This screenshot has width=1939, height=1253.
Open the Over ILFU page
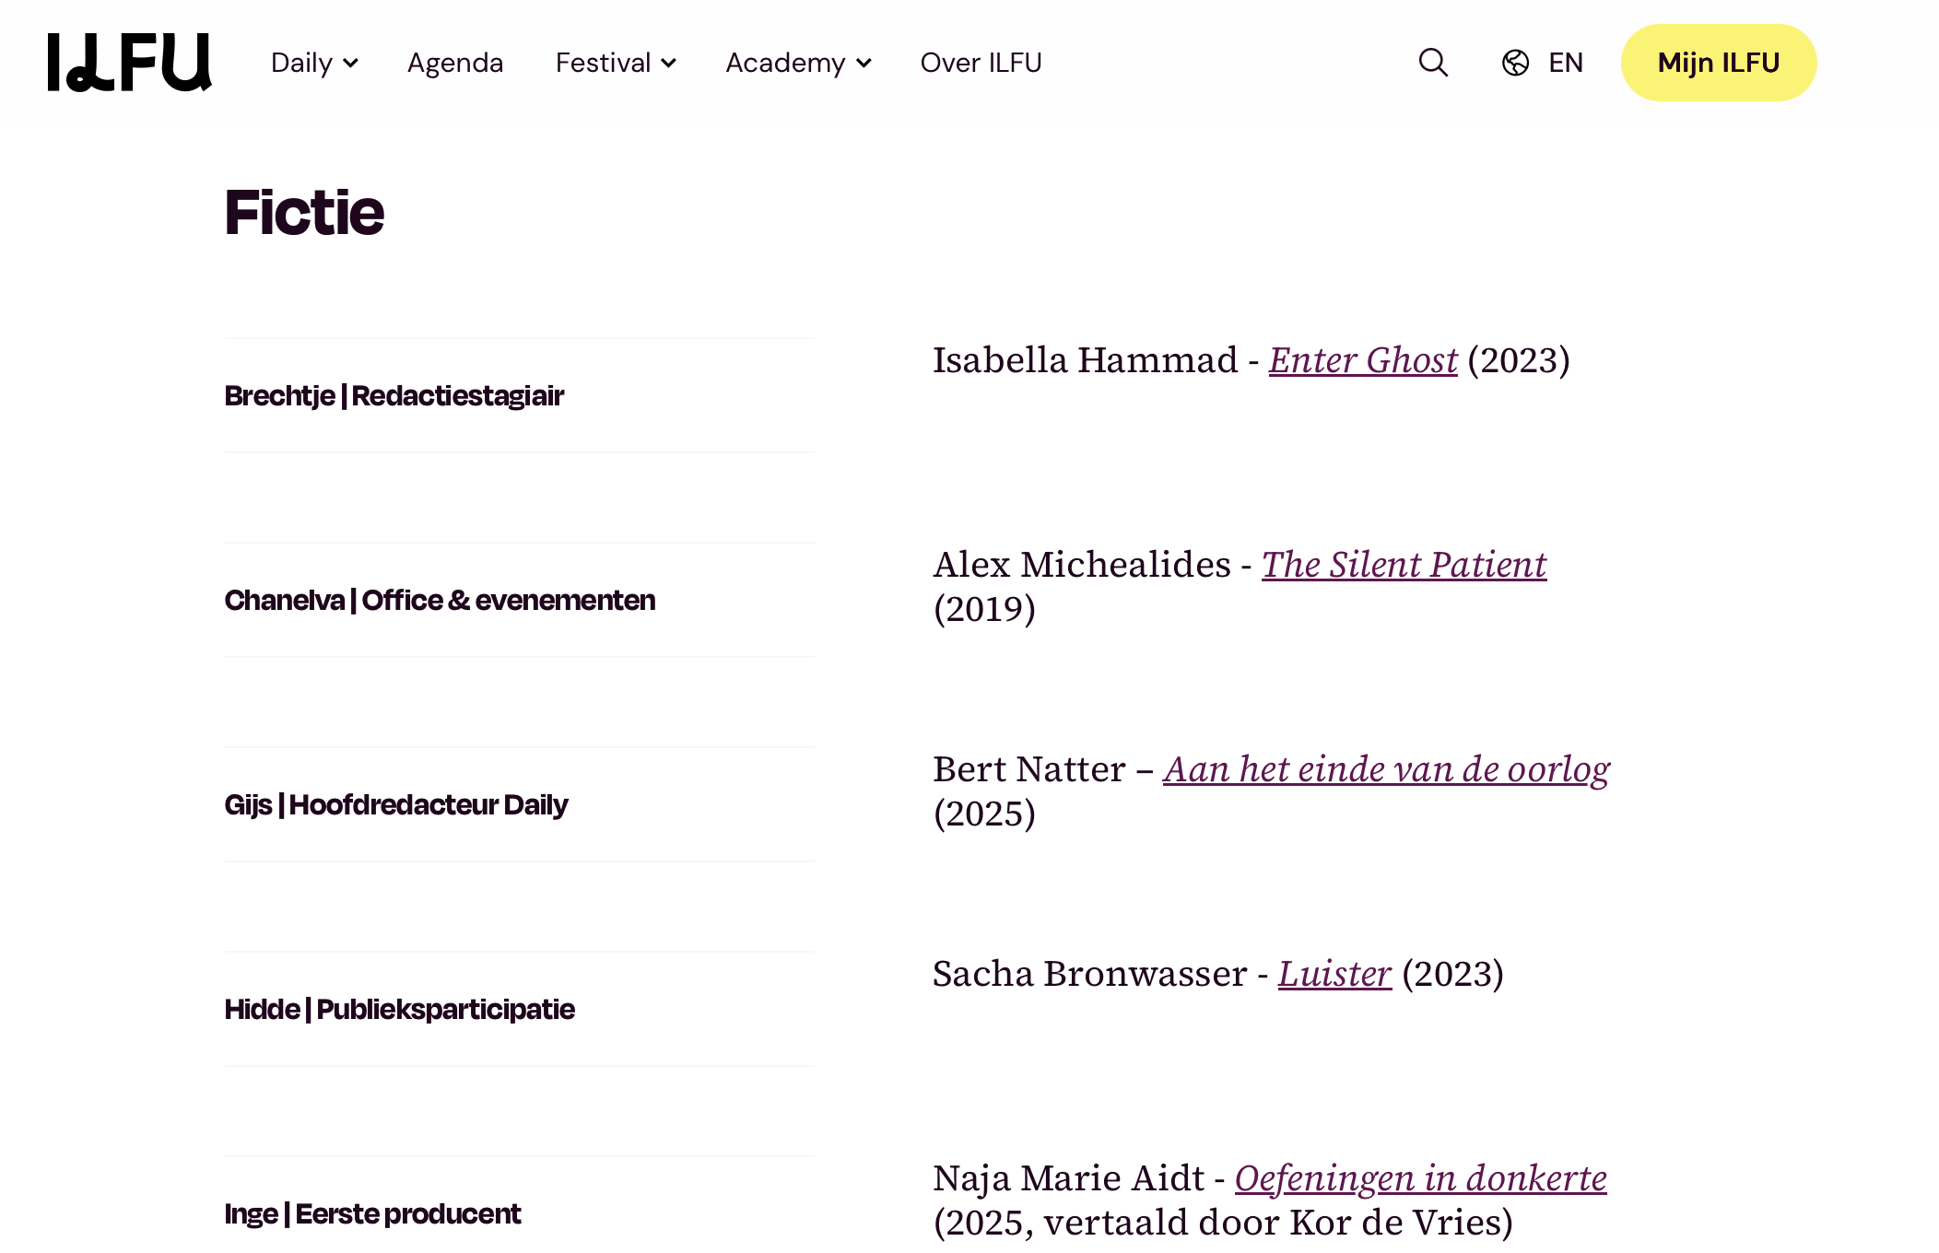pos(981,63)
